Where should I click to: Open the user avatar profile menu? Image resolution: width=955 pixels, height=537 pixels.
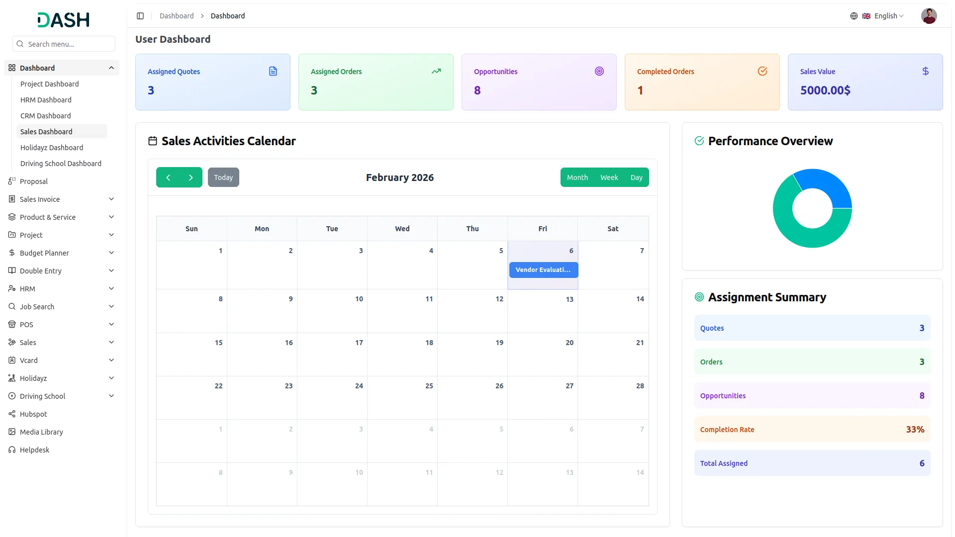[x=928, y=16]
